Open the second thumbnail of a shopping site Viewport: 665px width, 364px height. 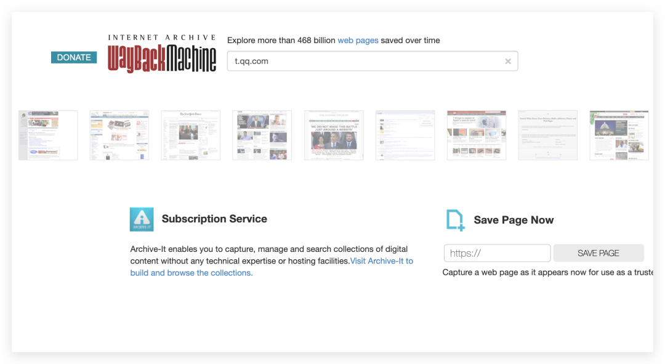119,135
